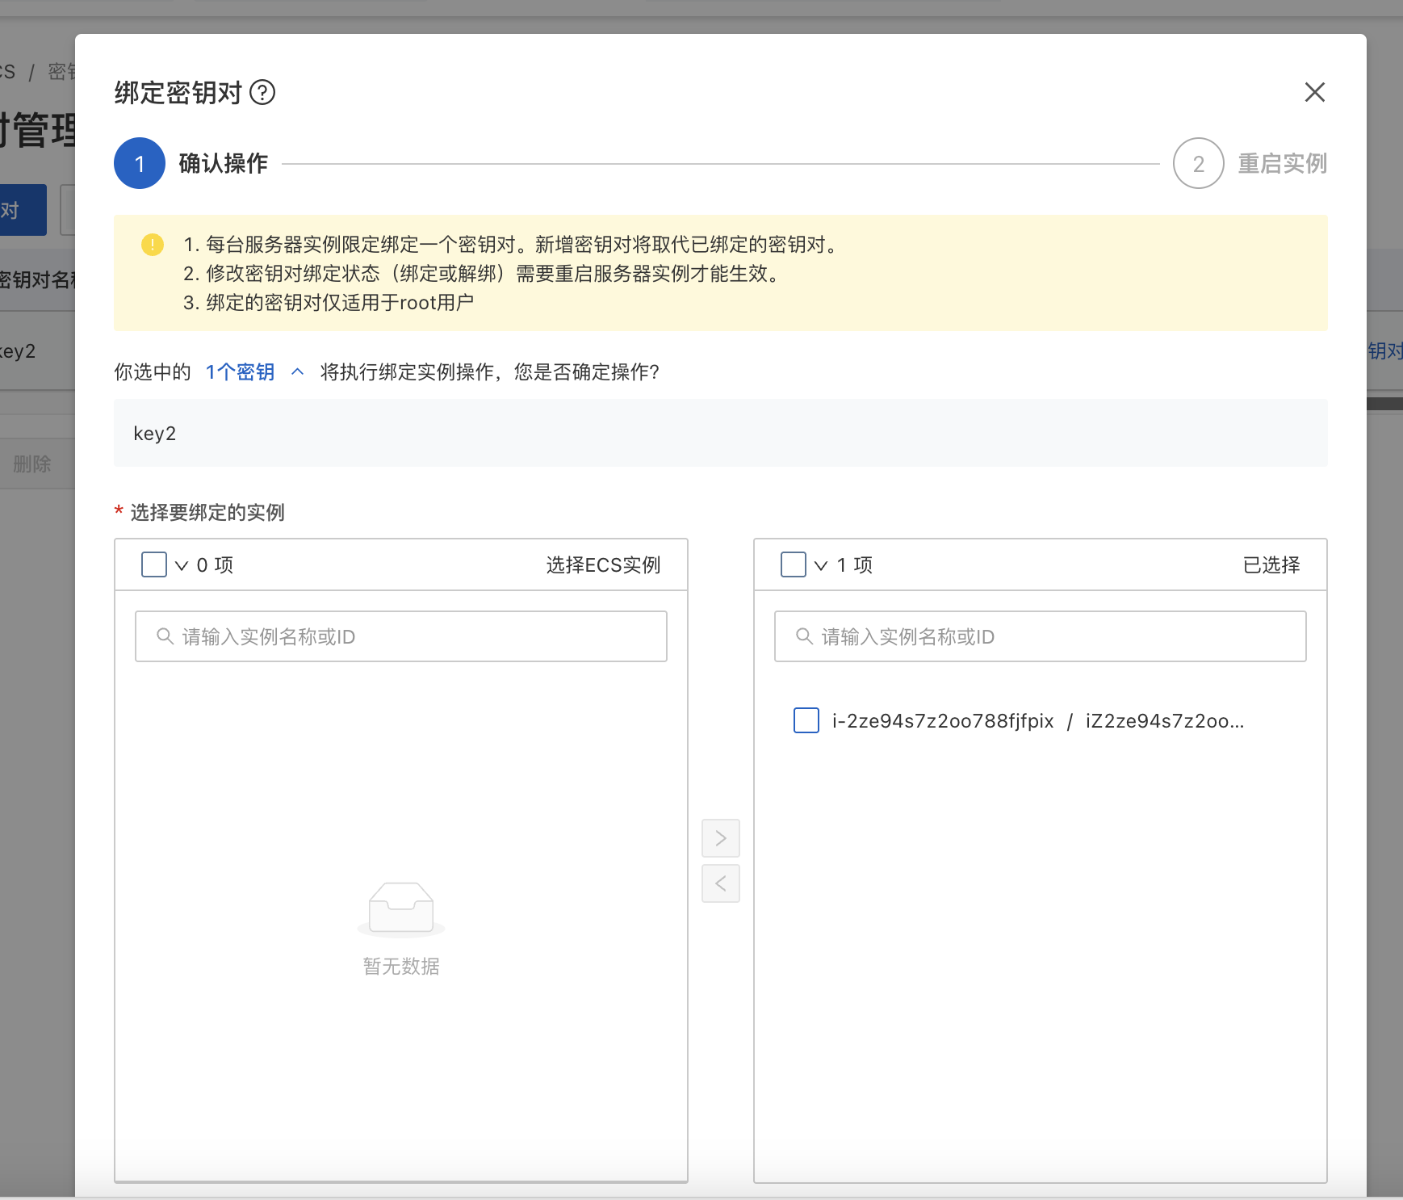The image size is (1403, 1200).
Task: Check instance i-2ze94s7z2oo788fjfpix checkbox
Action: pos(806,720)
